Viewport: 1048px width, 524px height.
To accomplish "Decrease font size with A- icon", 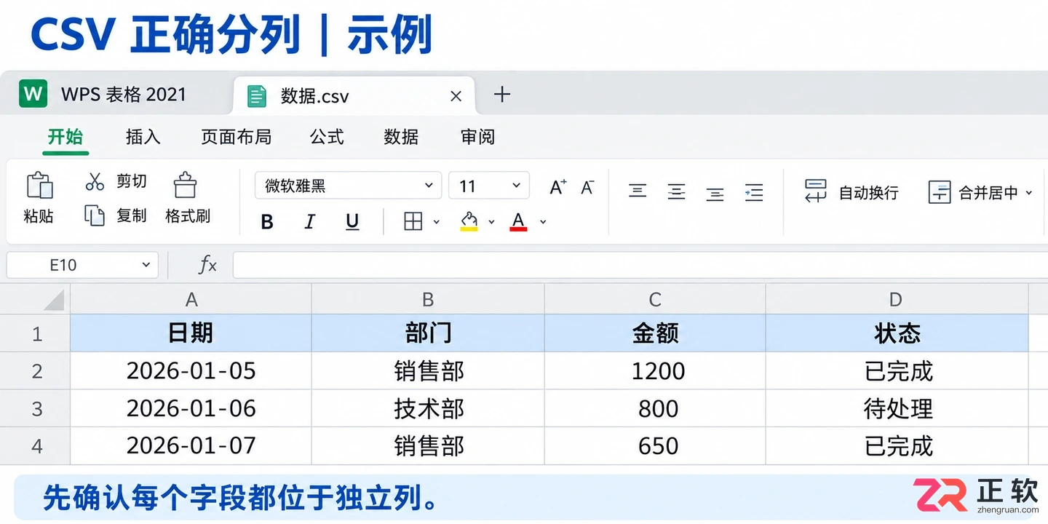I will point(588,187).
